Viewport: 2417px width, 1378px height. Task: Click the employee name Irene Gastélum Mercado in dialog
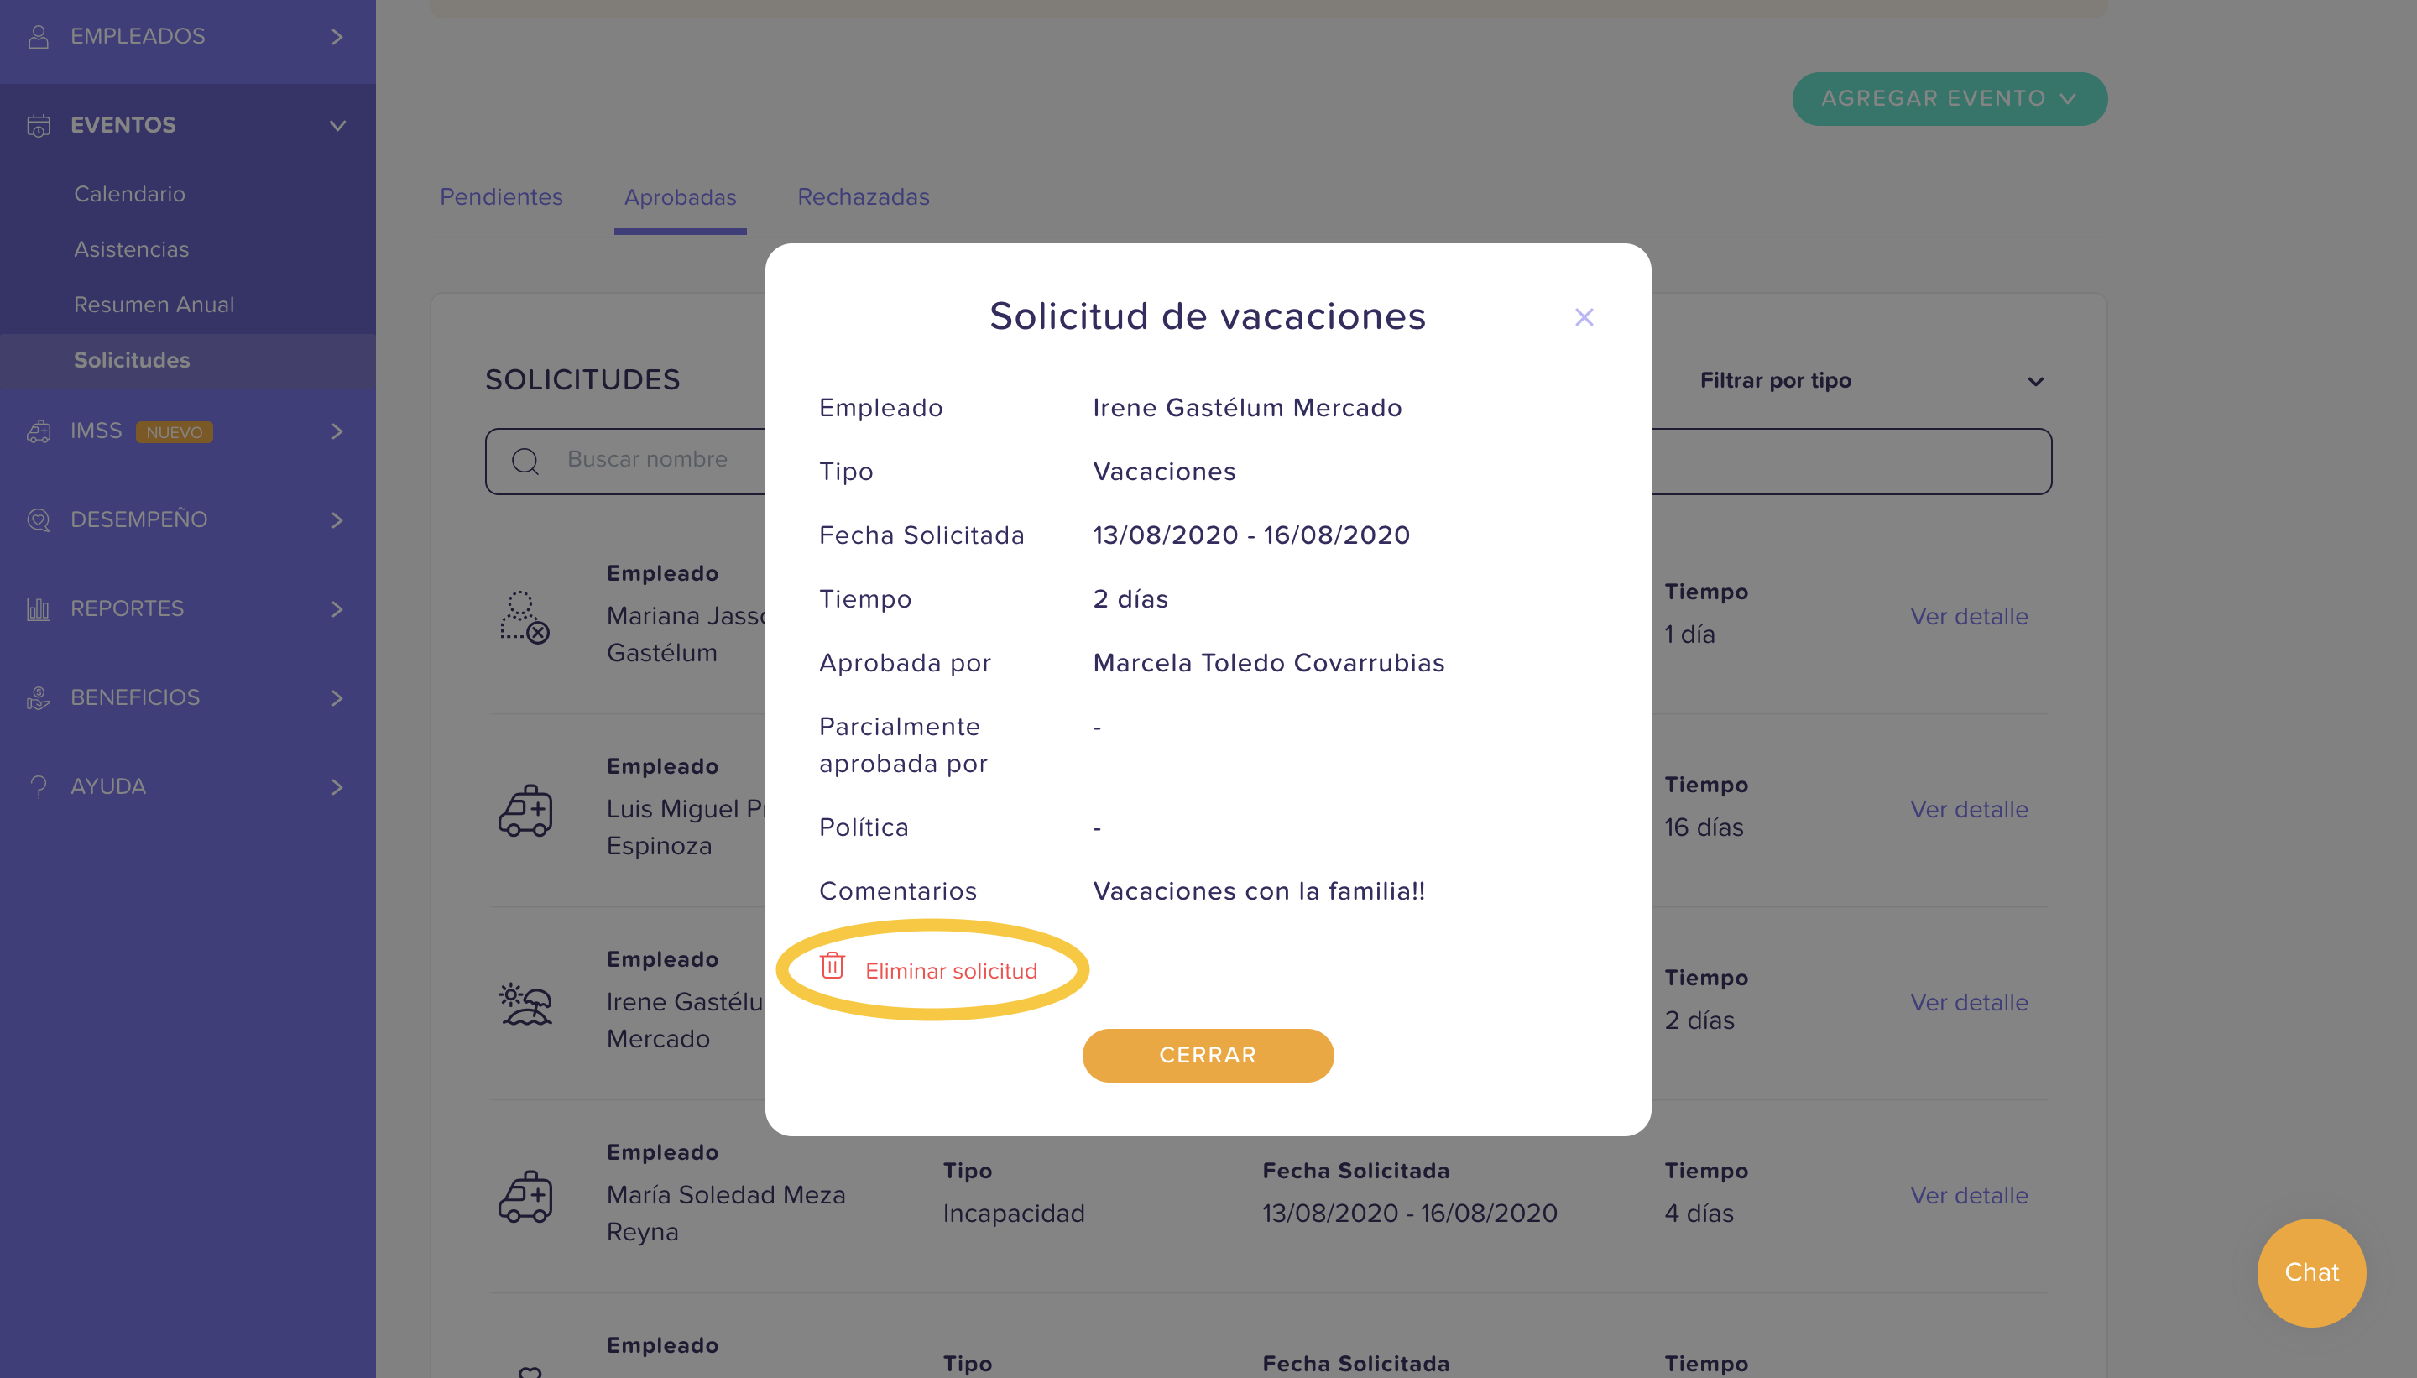pos(1247,408)
